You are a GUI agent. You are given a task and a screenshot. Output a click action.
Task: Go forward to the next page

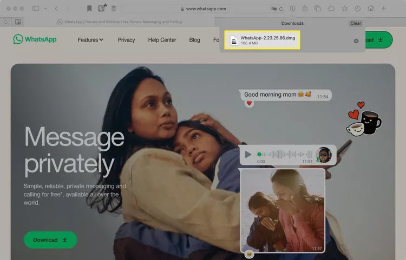click(68, 9)
